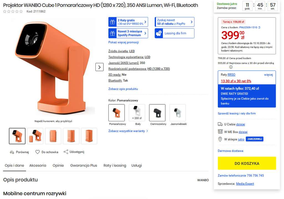The image size is (284, 199).
Task: Open the Gwarancja Plus tab
Action: point(84,165)
